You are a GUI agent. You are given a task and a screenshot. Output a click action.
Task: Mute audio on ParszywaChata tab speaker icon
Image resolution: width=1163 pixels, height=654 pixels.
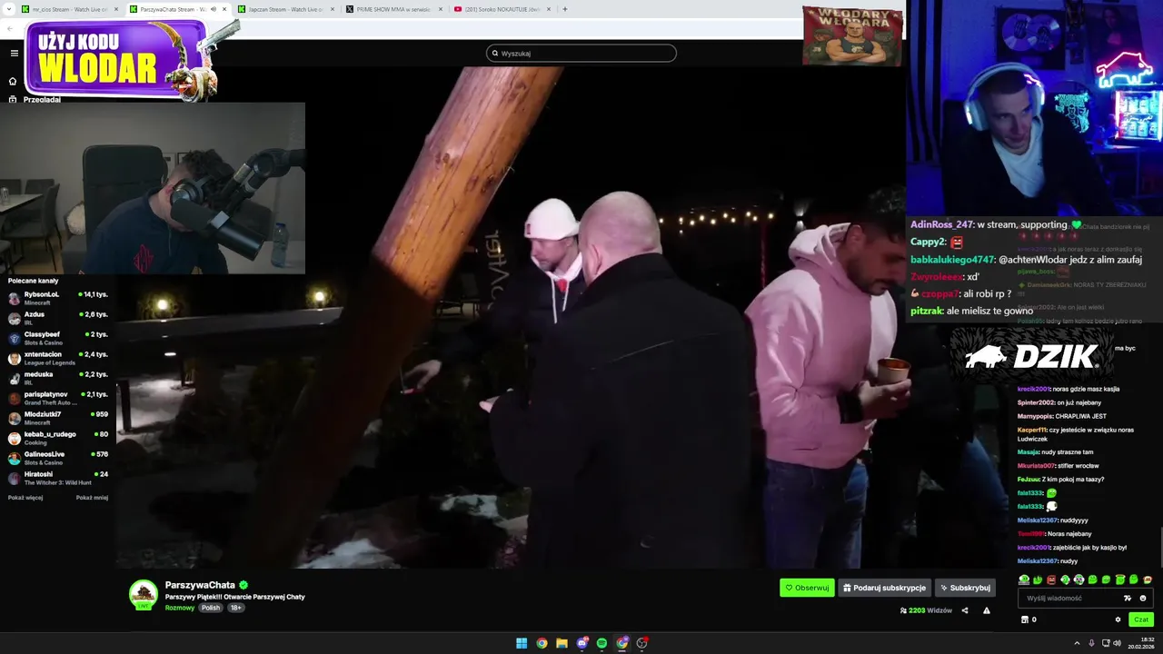point(214,9)
